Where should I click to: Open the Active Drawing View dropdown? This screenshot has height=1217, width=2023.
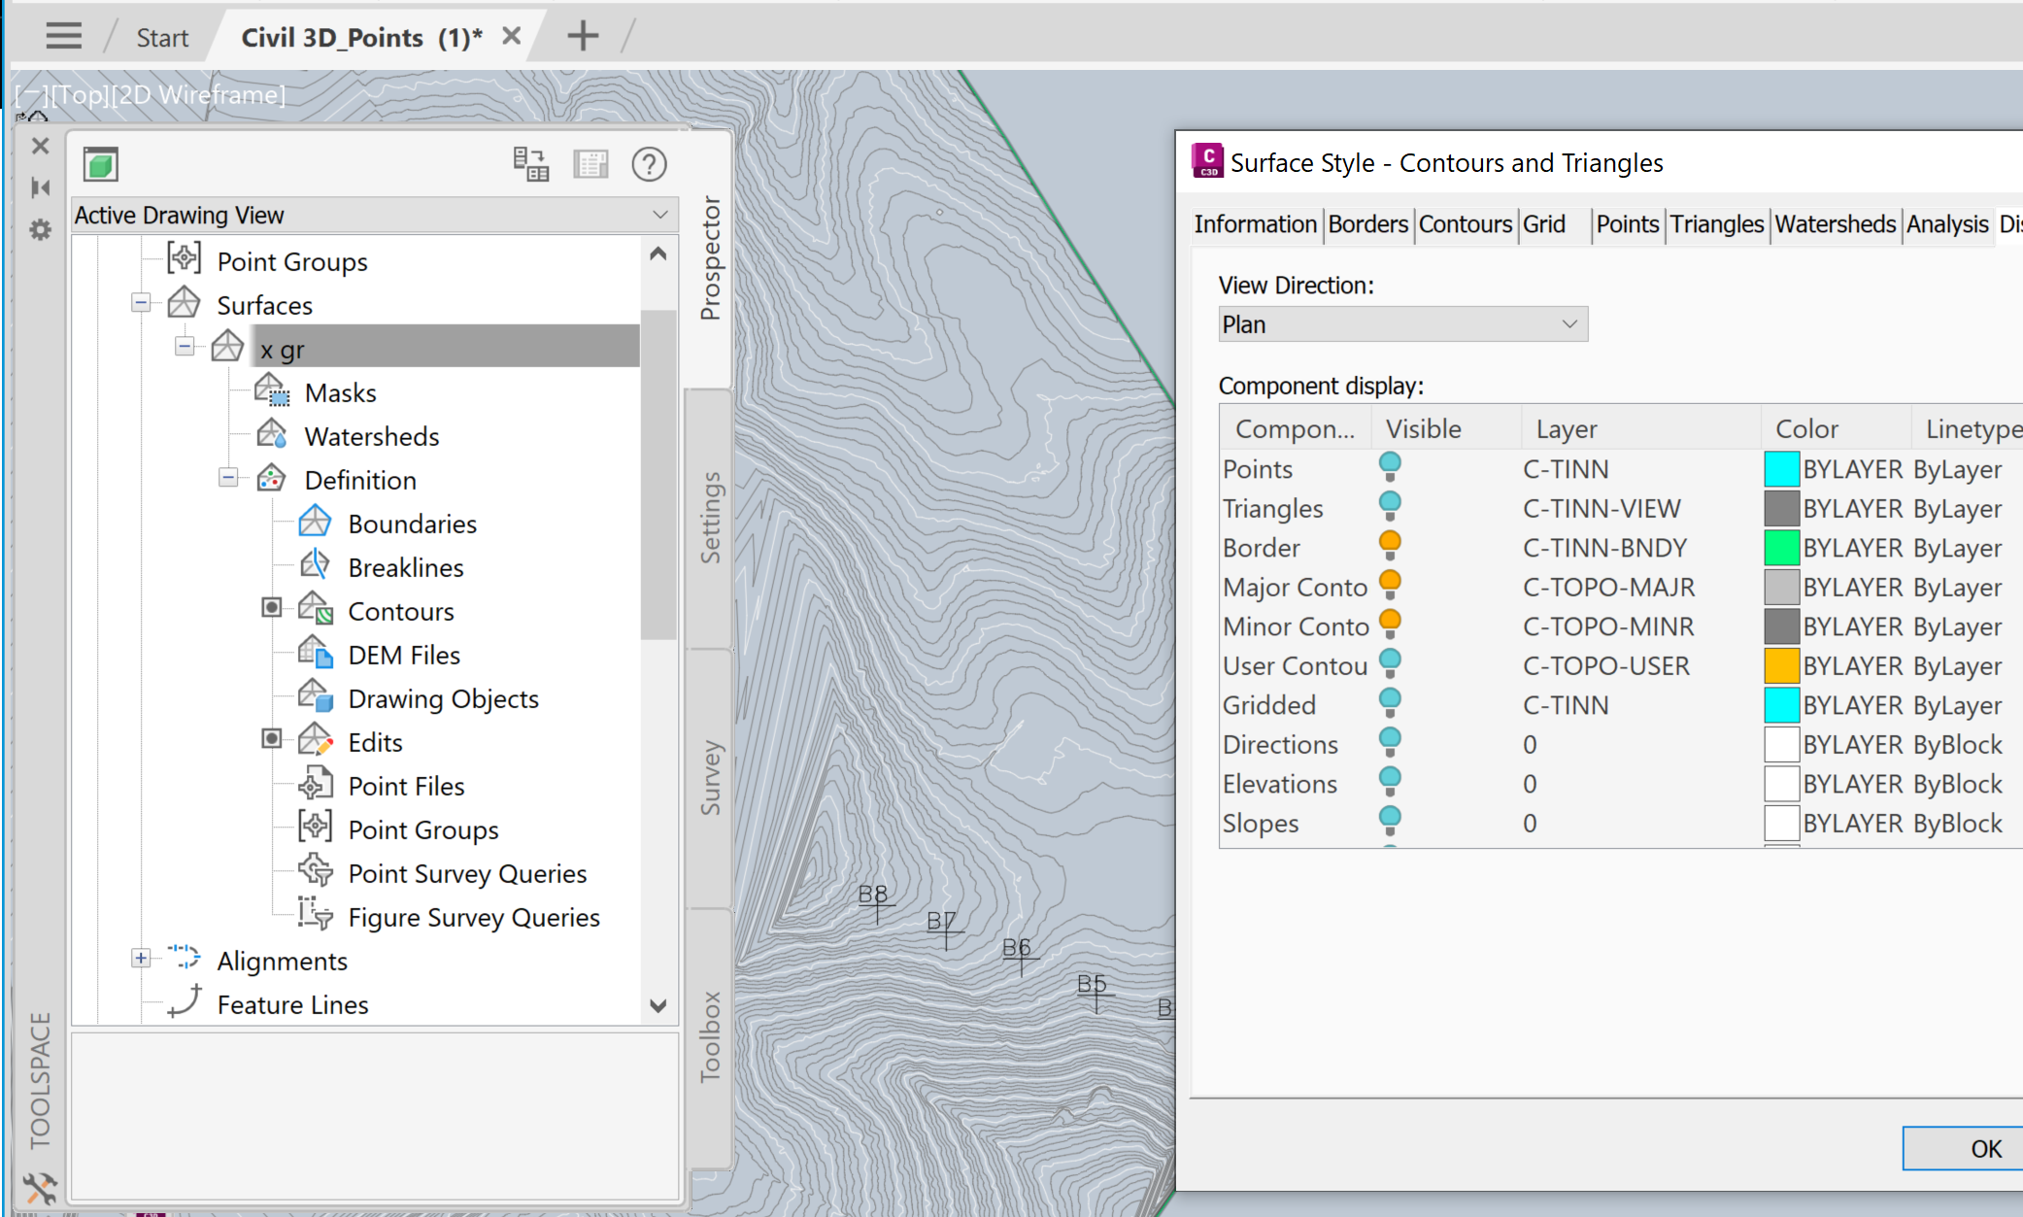coord(661,214)
